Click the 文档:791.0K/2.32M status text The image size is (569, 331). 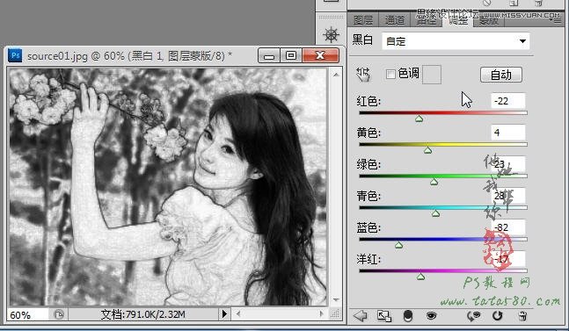(142, 314)
